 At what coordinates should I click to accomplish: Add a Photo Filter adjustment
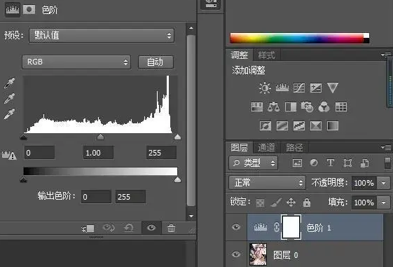[x=307, y=107]
